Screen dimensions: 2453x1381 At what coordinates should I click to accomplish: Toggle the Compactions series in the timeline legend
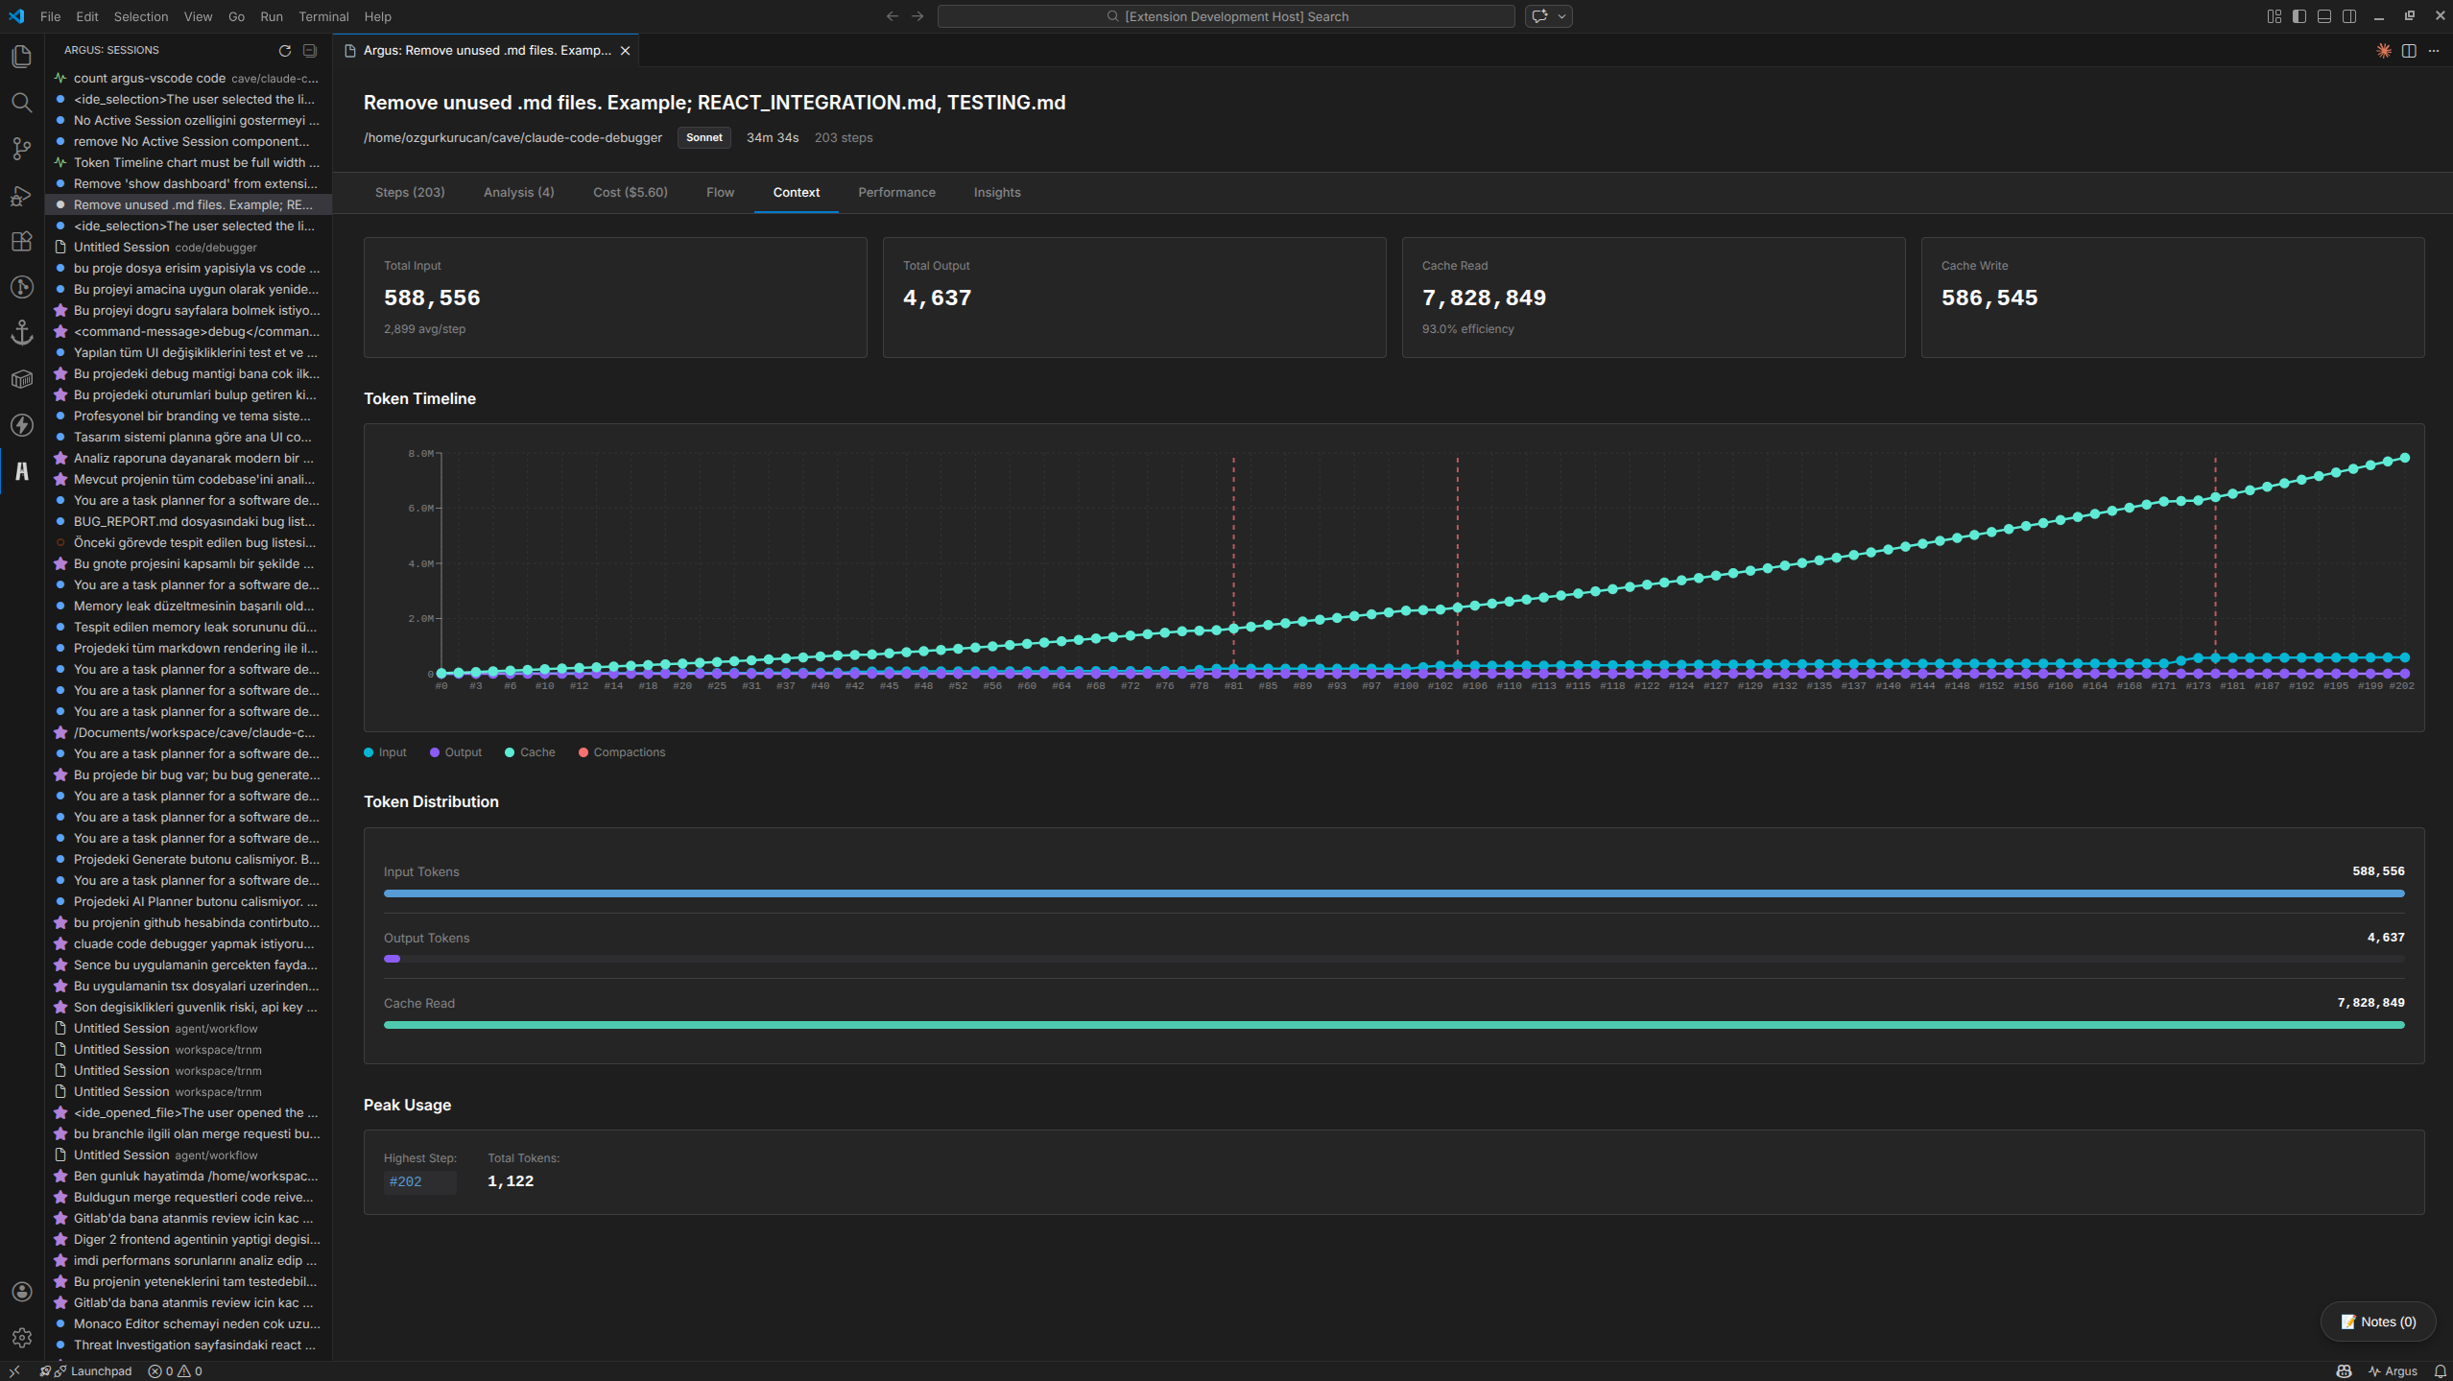point(621,751)
